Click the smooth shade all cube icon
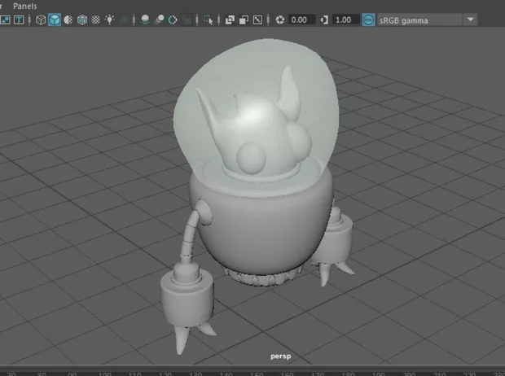The height and width of the screenshot is (376, 505). pos(55,20)
